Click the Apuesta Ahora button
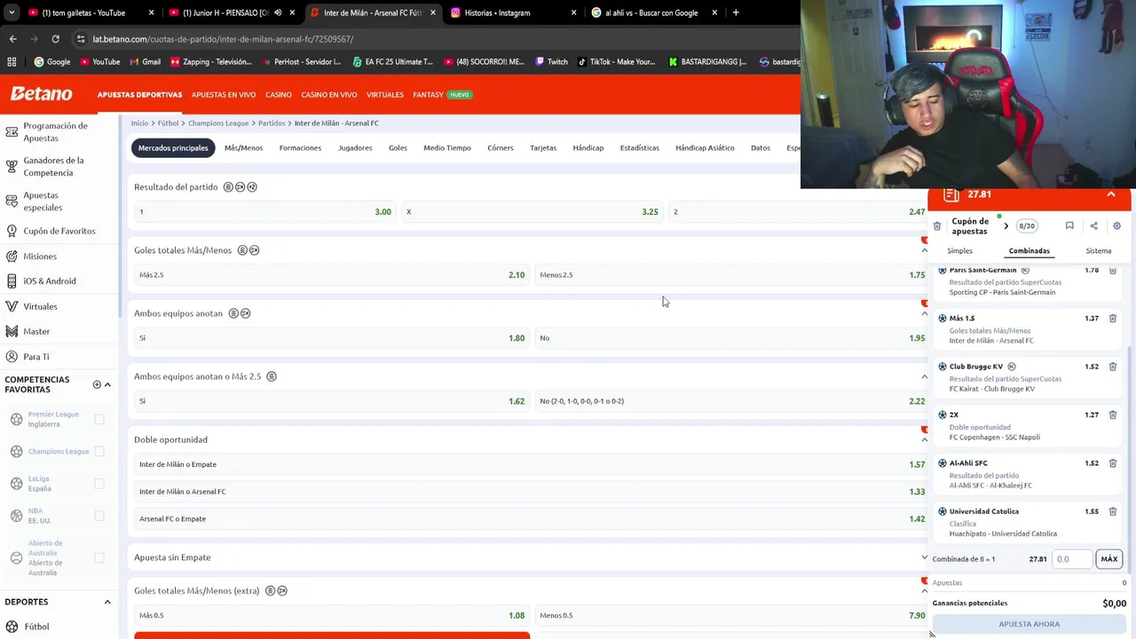The height and width of the screenshot is (639, 1136). coord(1029,624)
